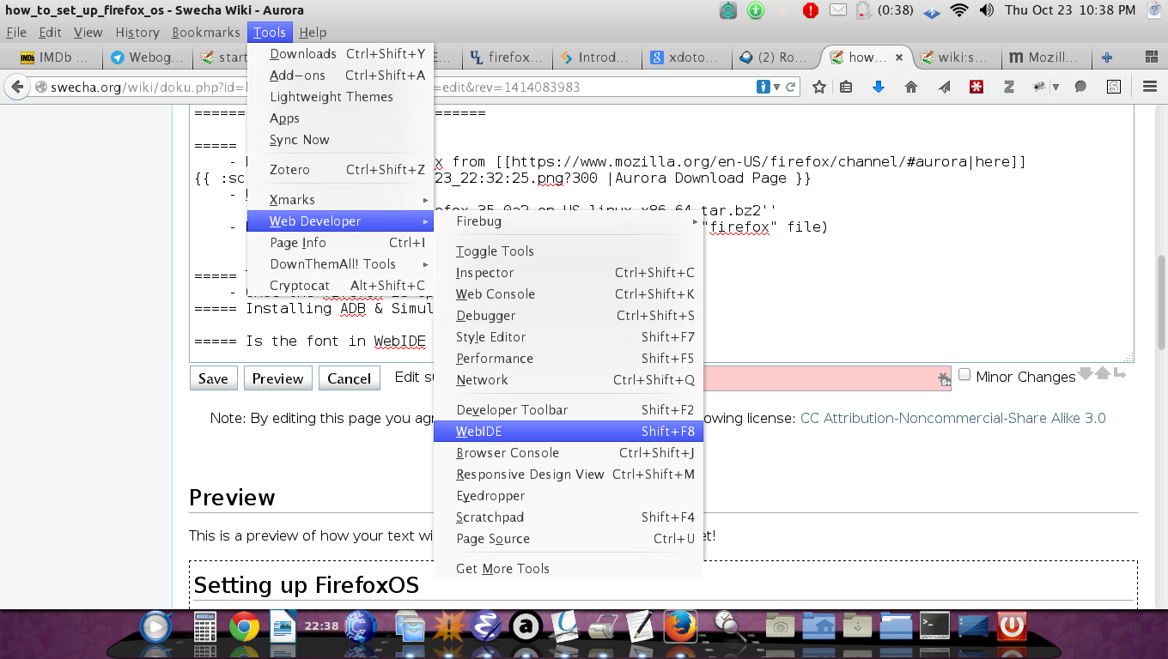
Task: Switch to the IMDb tab
Action: point(55,57)
